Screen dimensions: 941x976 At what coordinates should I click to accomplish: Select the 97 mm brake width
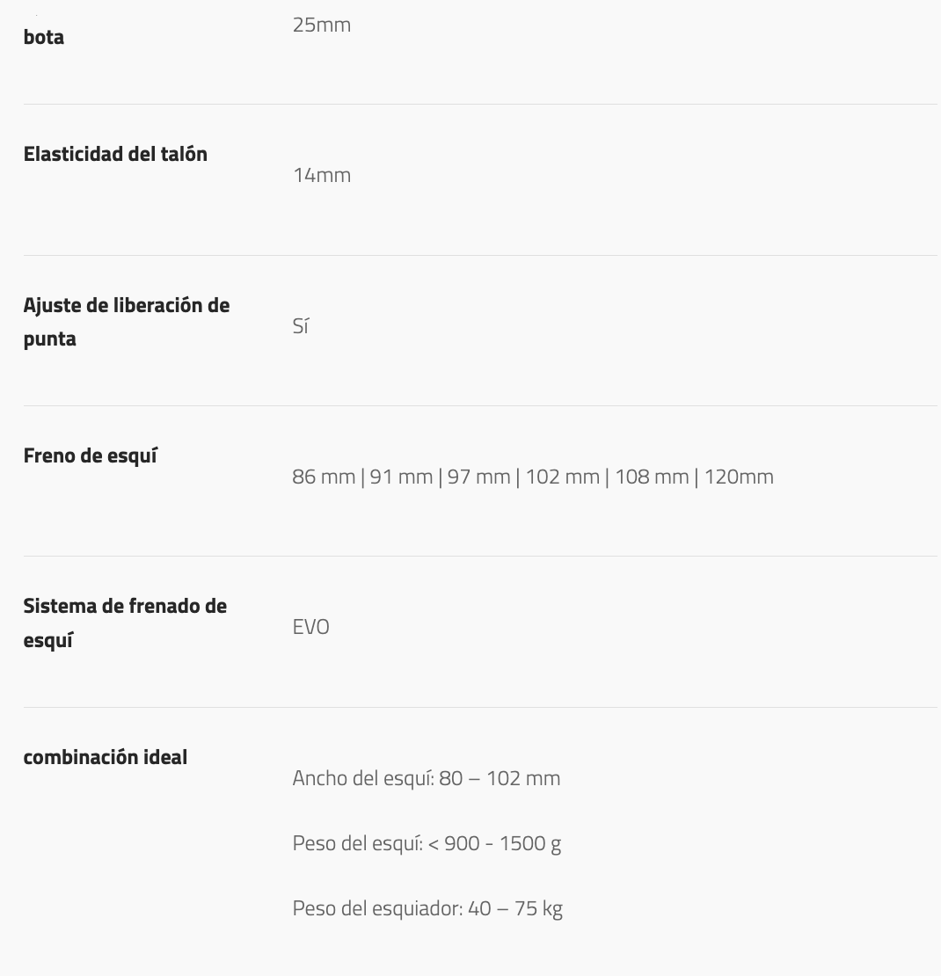tap(478, 477)
